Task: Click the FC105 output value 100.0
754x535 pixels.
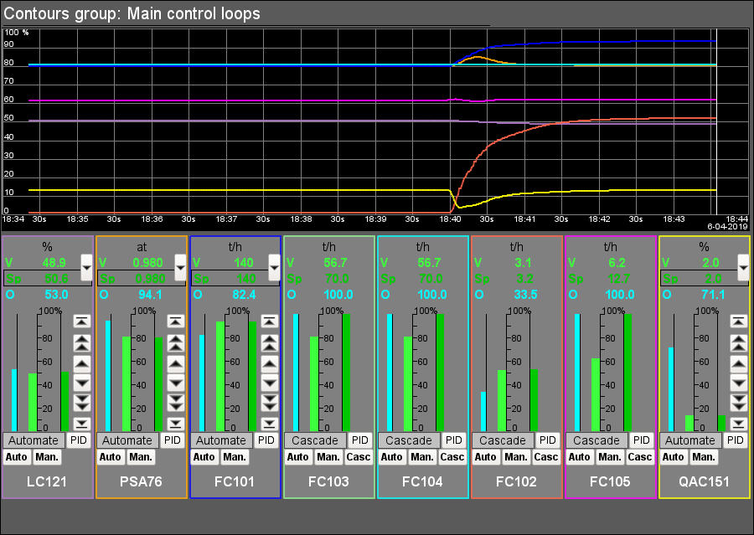Action: pos(620,295)
